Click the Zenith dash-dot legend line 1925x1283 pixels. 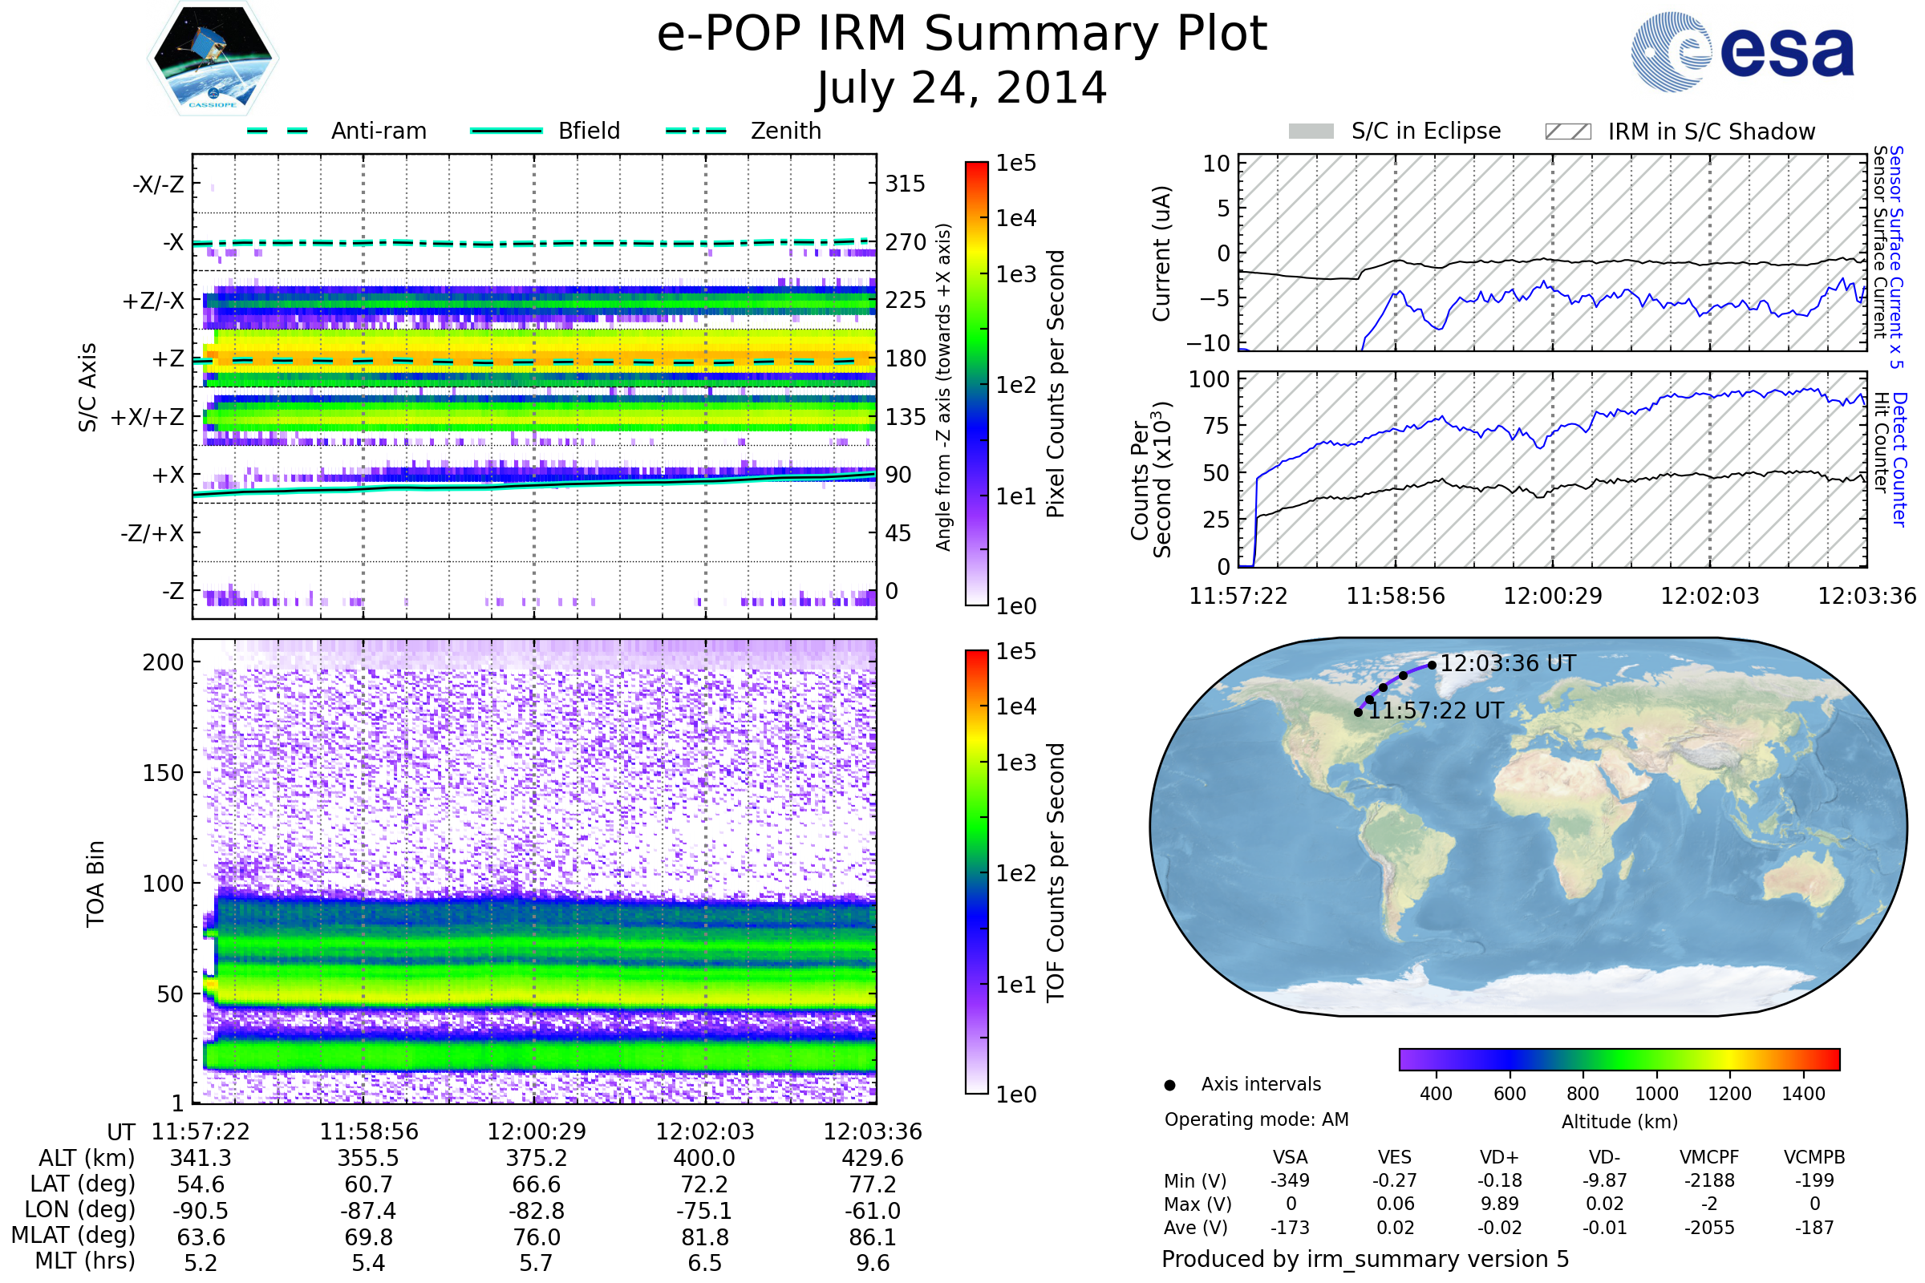695,131
